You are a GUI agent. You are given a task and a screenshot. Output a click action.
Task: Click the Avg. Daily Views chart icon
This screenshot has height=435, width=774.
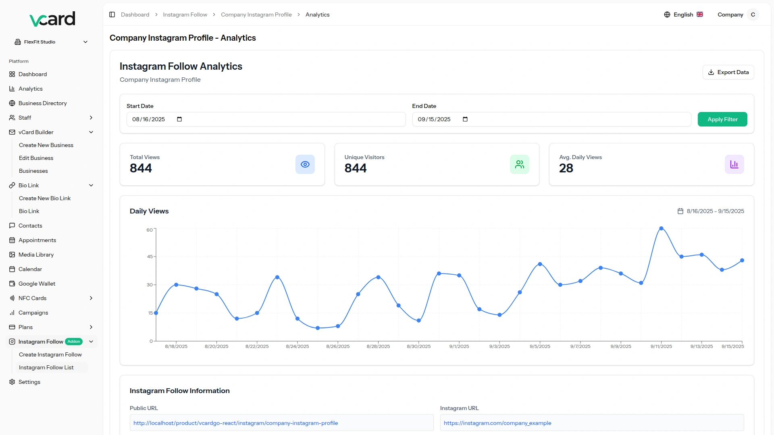point(734,164)
